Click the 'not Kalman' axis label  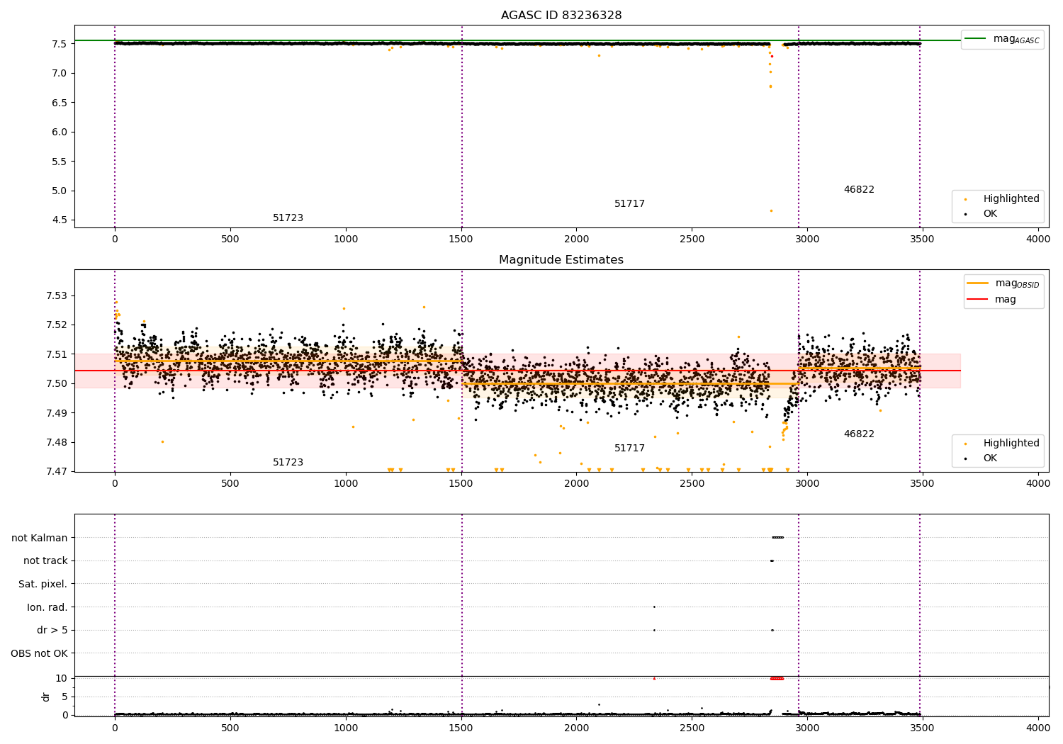tap(40, 539)
